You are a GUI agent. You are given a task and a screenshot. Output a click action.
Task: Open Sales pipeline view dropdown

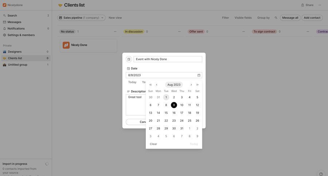coord(81,18)
